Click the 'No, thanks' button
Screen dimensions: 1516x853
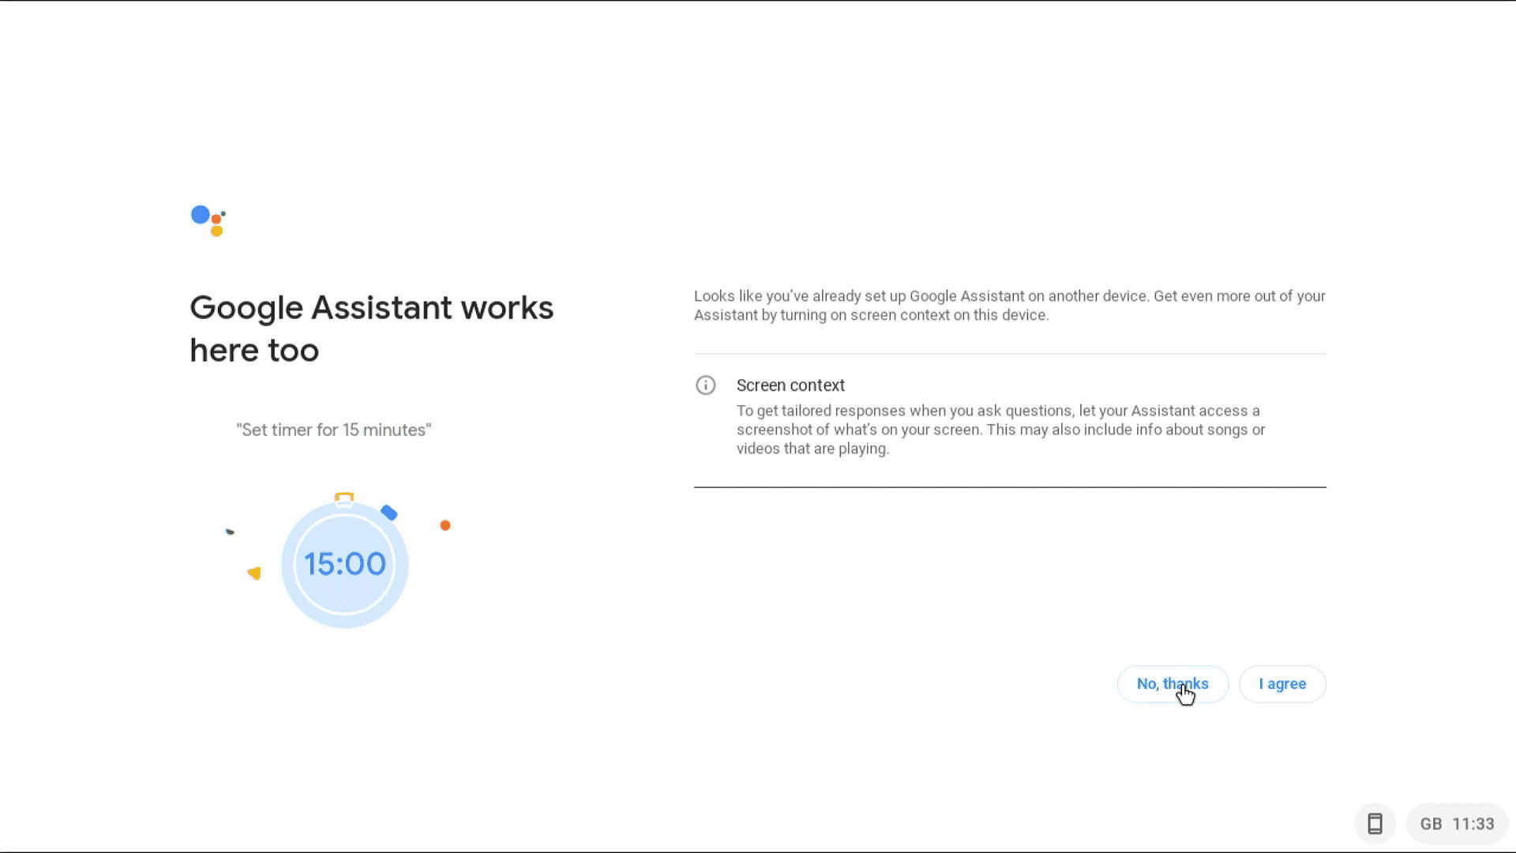point(1173,683)
